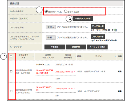Toggle the select-all checkbox in the table header

point(11,56)
